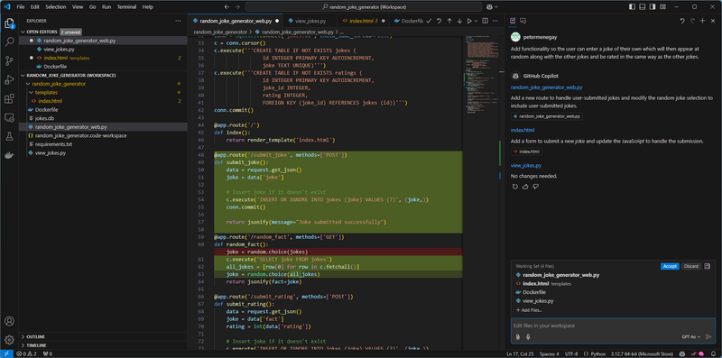Screen dimensions: 722x358
Task: Open run options dropdown beside play button
Action: point(477,21)
